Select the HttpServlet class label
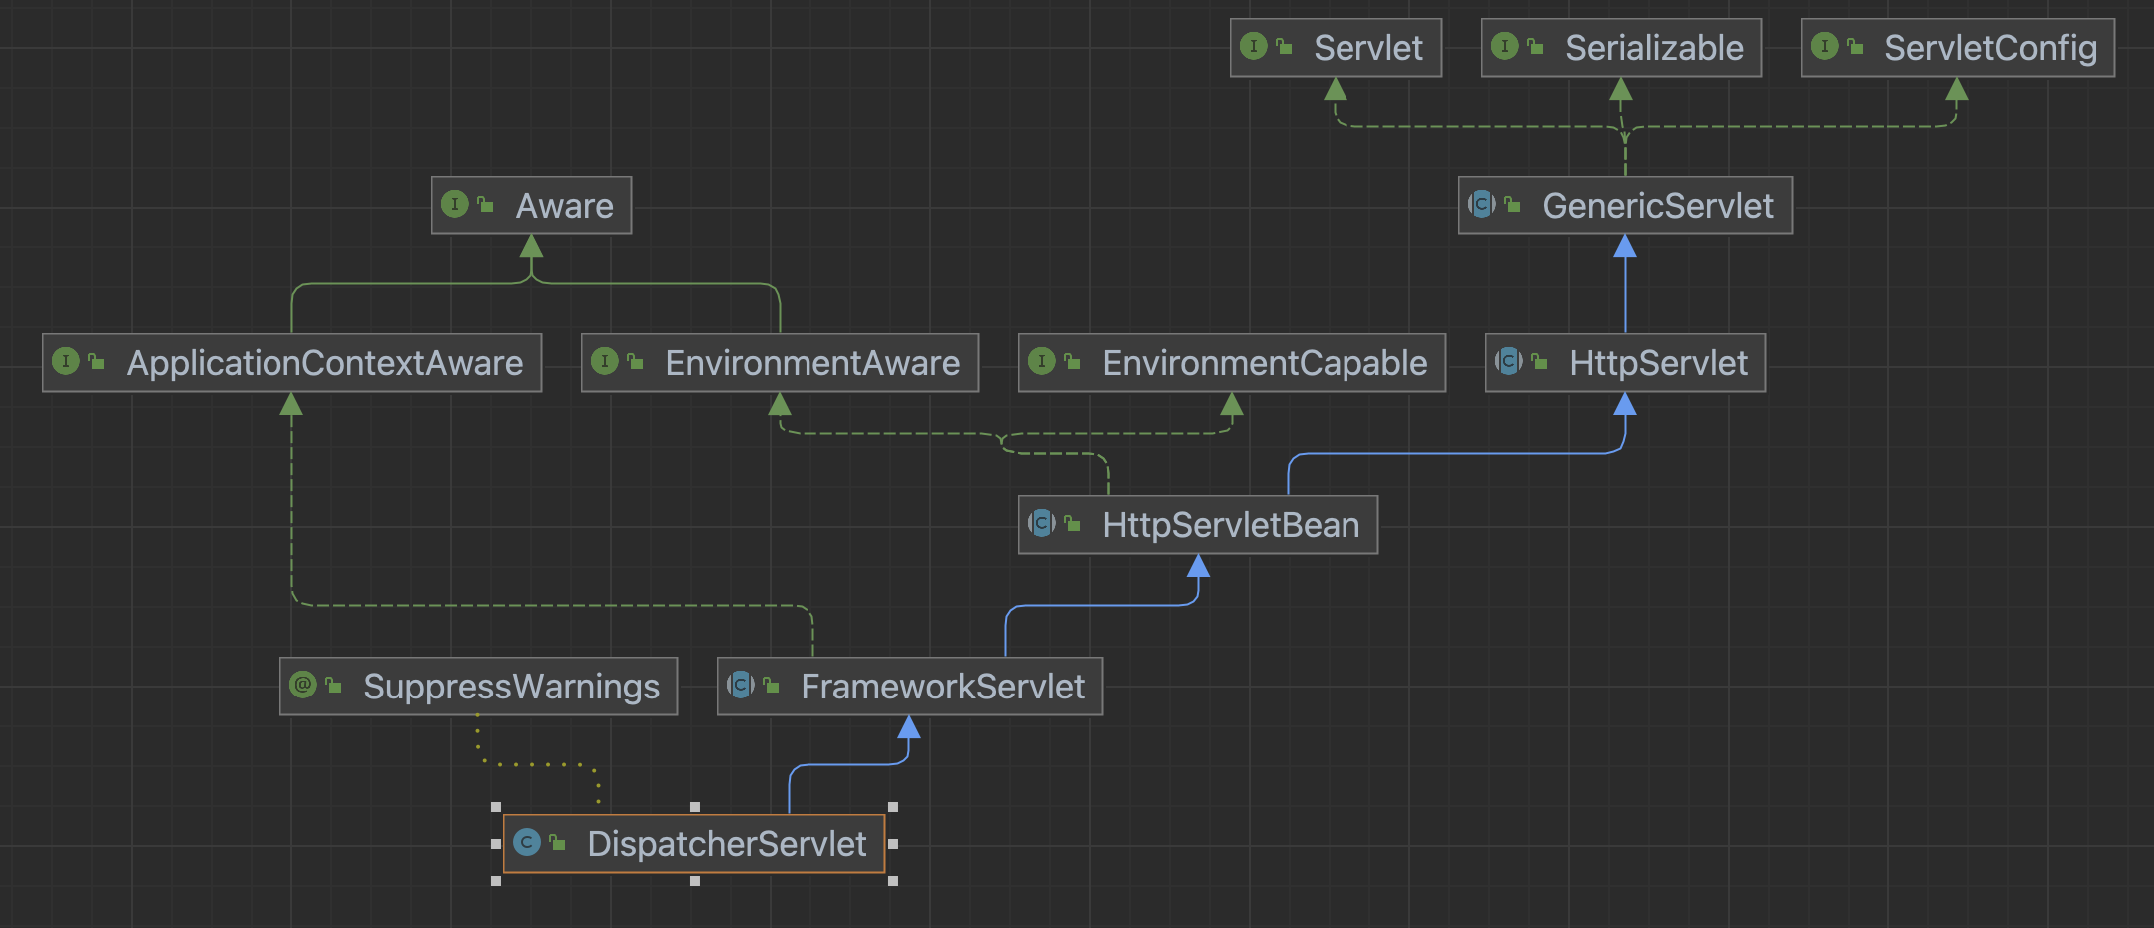Image resolution: width=2154 pixels, height=928 pixels. click(1659, 363)
